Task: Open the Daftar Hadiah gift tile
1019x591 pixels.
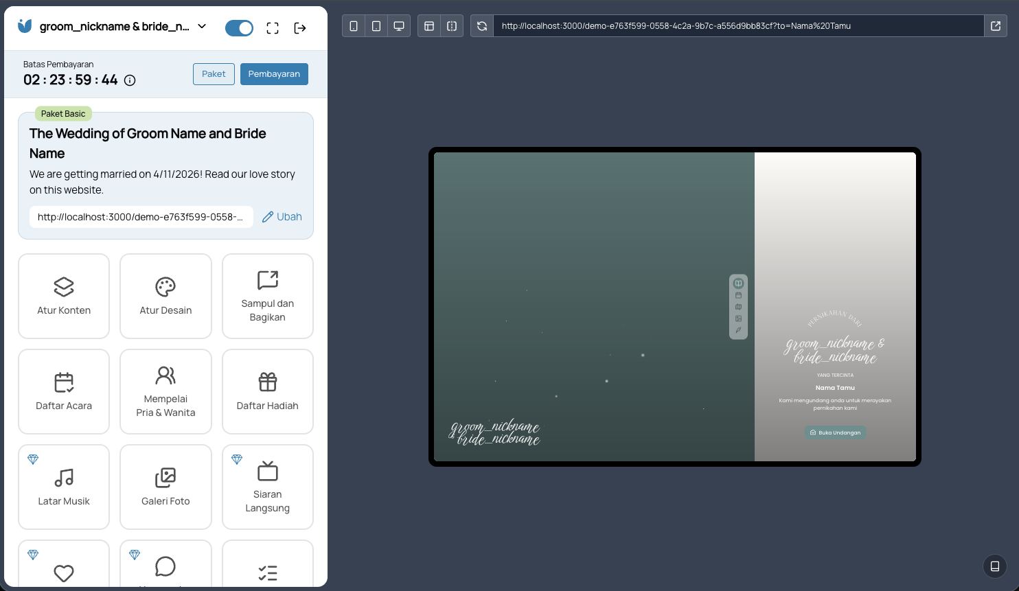Action: [268, 392]
